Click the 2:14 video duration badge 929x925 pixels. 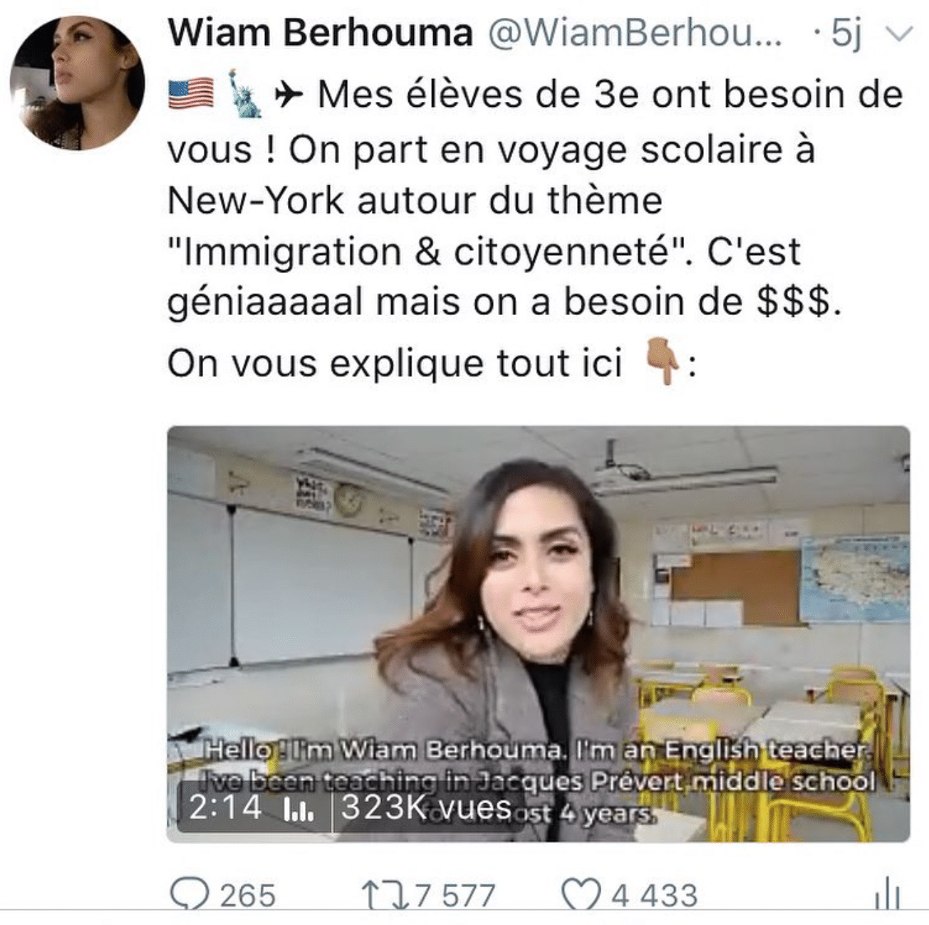pos(225,807)
